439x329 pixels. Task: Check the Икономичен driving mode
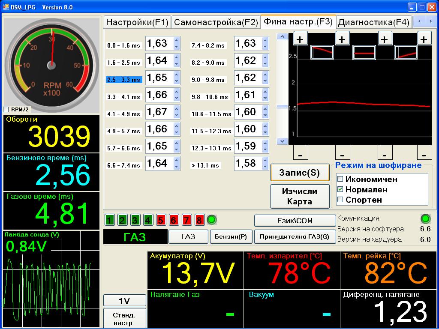pos(340,179)
